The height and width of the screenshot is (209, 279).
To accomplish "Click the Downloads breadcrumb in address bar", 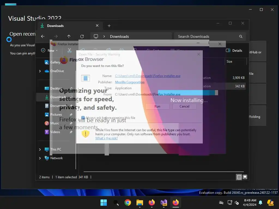I will [x=119, y=36].
